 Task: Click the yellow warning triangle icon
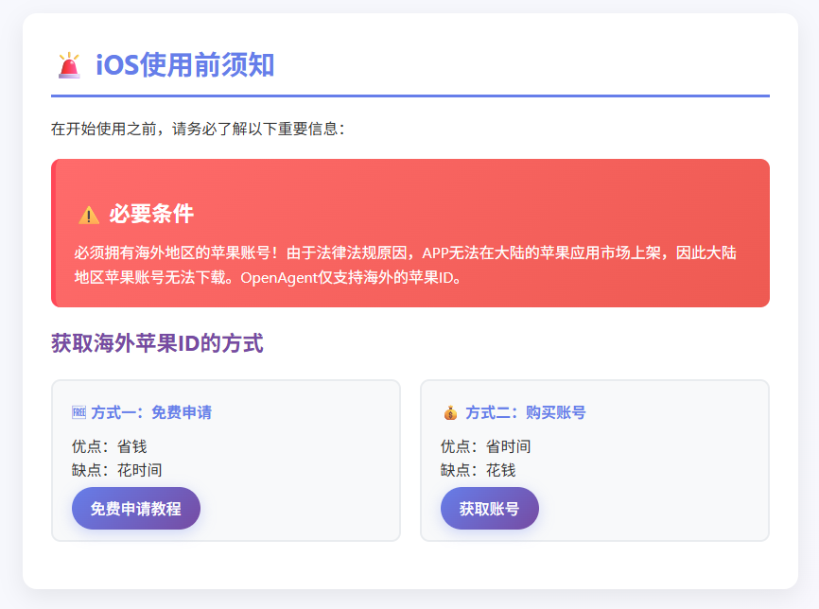pos(88,215)
